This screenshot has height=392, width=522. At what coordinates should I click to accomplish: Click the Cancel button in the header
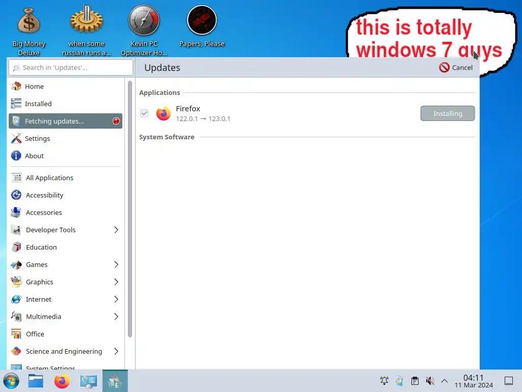(456, 67)
